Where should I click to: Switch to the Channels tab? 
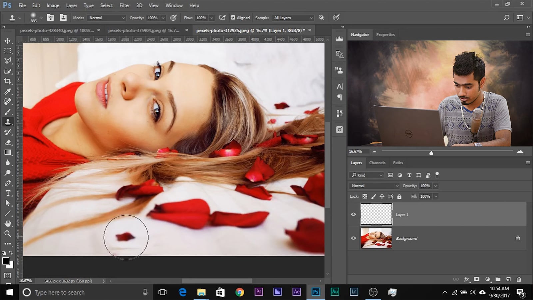click(x=377, y=163)
